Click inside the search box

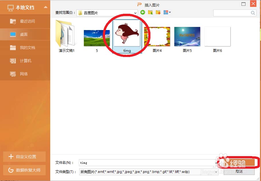click(x=233, y=13)
